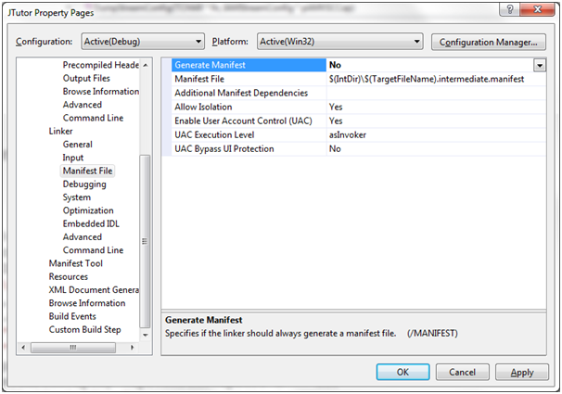Open the Generate Manifest value dropdown arrow

tap(540, 65)
